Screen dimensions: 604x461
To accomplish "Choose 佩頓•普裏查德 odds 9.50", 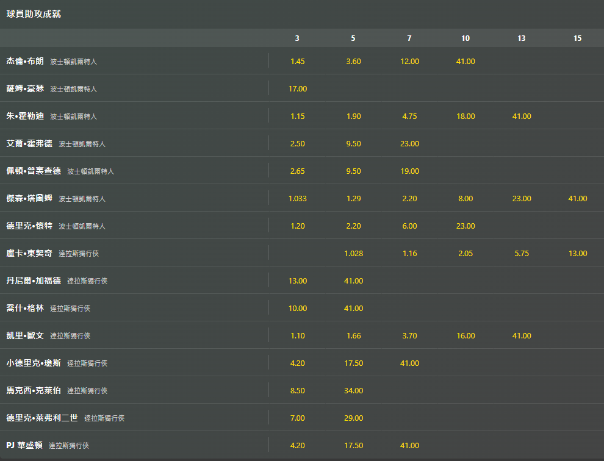I will coord(353,171).
